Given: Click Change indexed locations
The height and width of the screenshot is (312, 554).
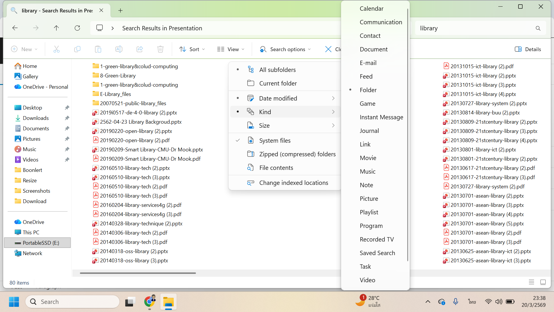Looking at the screenshot, I should [x=293, y=183].
